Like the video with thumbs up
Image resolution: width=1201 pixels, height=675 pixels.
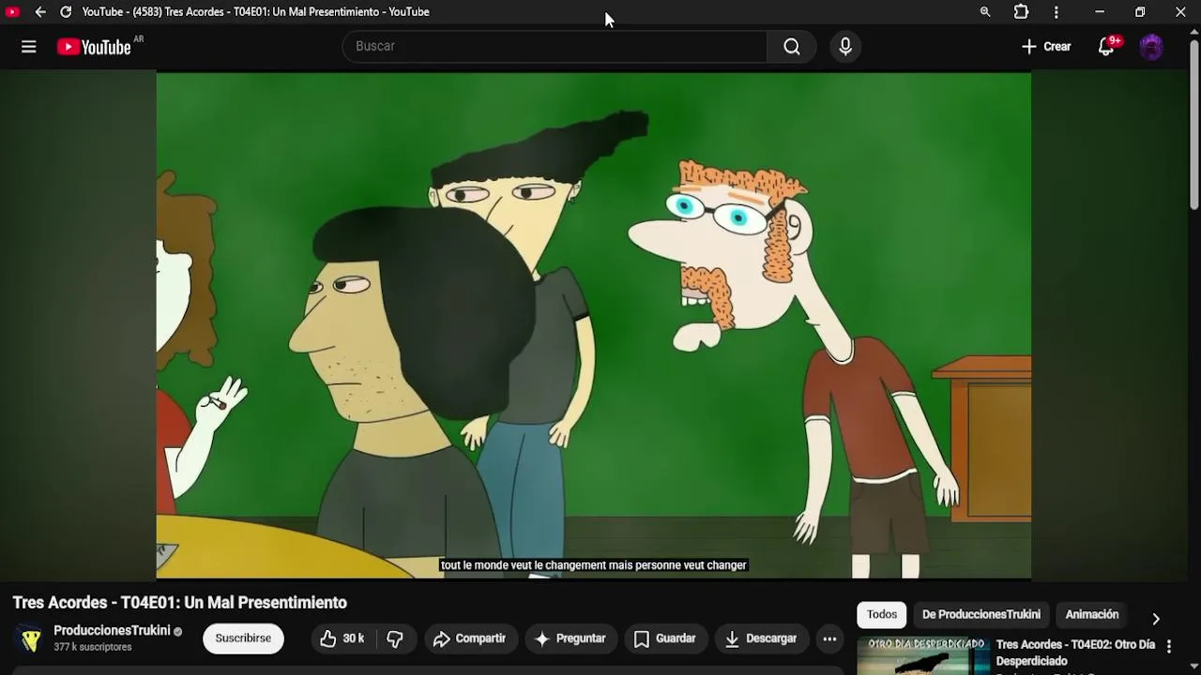click(342, 638)
